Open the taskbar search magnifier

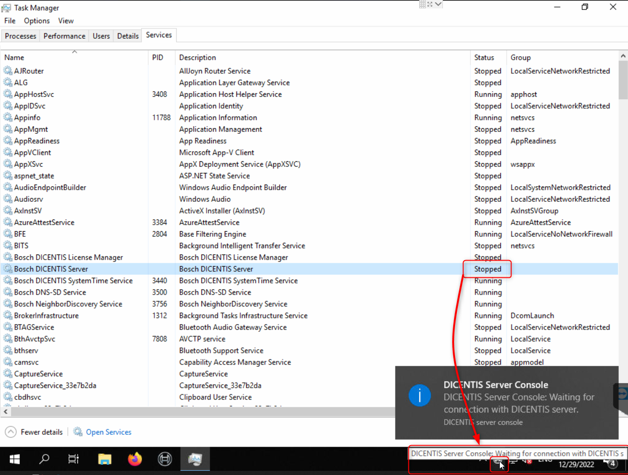44,459
